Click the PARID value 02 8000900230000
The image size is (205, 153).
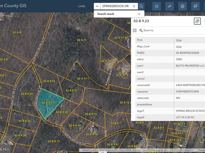click(187, 53)
